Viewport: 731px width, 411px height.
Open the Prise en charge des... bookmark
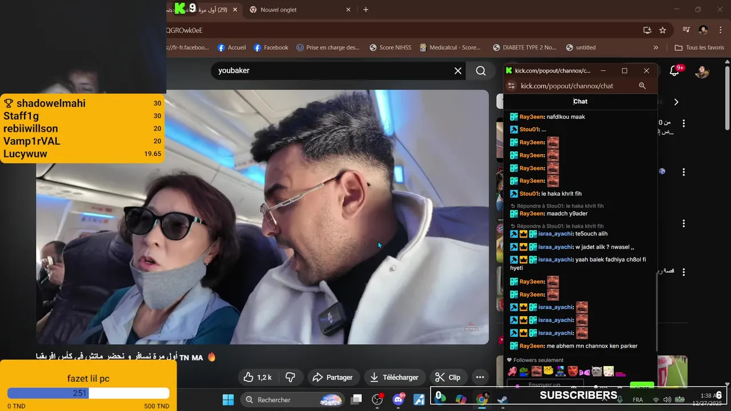(x=328, y=47)
